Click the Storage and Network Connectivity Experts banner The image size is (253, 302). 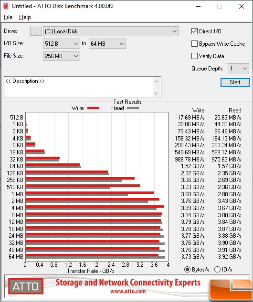pyautogui.click(x=128, y=283)
